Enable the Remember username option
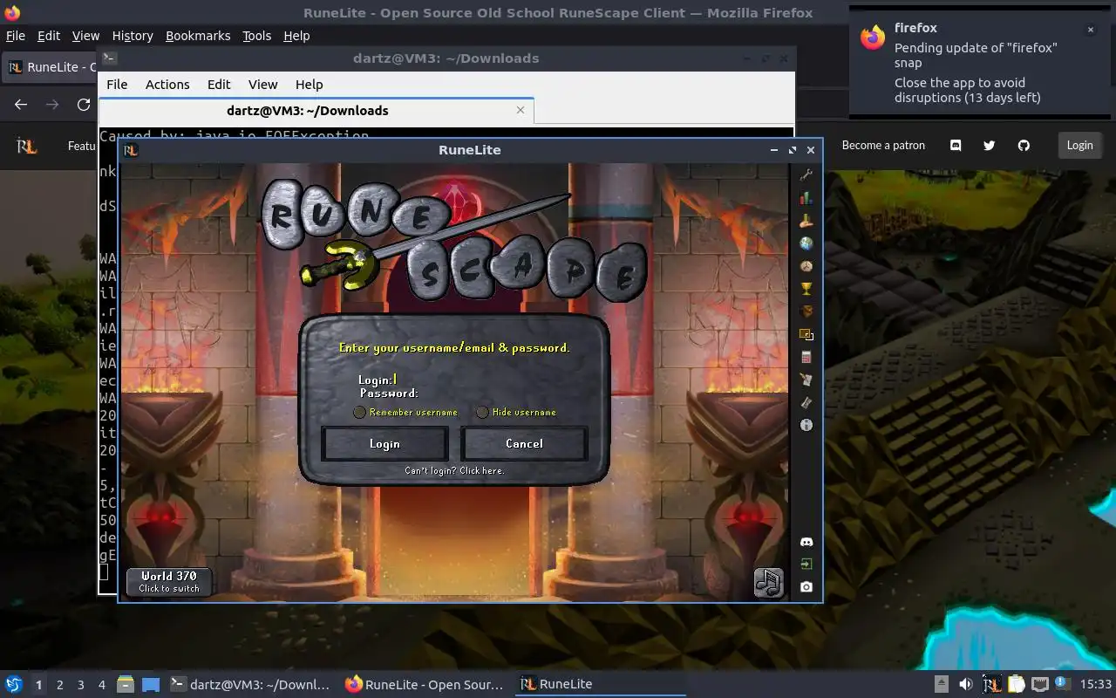This screenshot has height=698, width=1116. click(359, 412)
